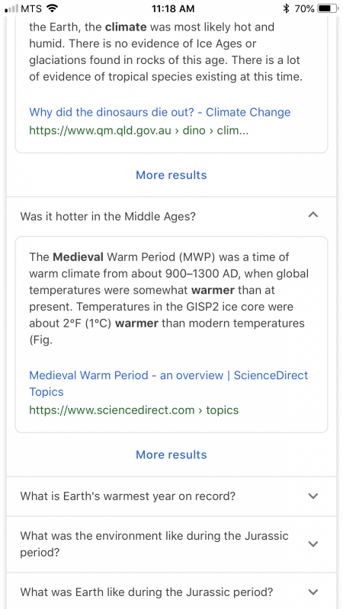Viewport: 343px width, 609px height.
Task: Tap the battery icon in status bar
Action: point(328,8)
